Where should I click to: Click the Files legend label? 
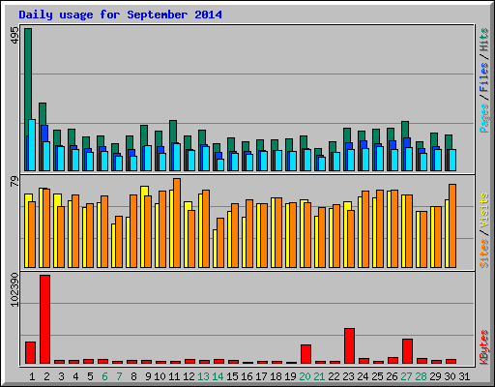click(x=484, y=77)
